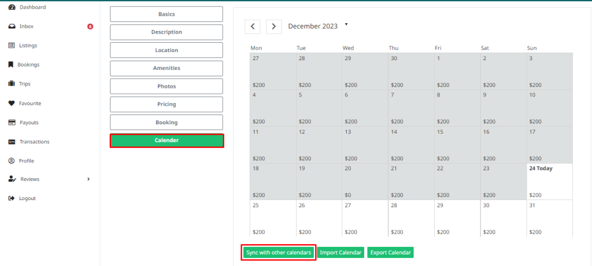Select the Bookings bookmark icon
592x266 pixels.
(11, 65)
